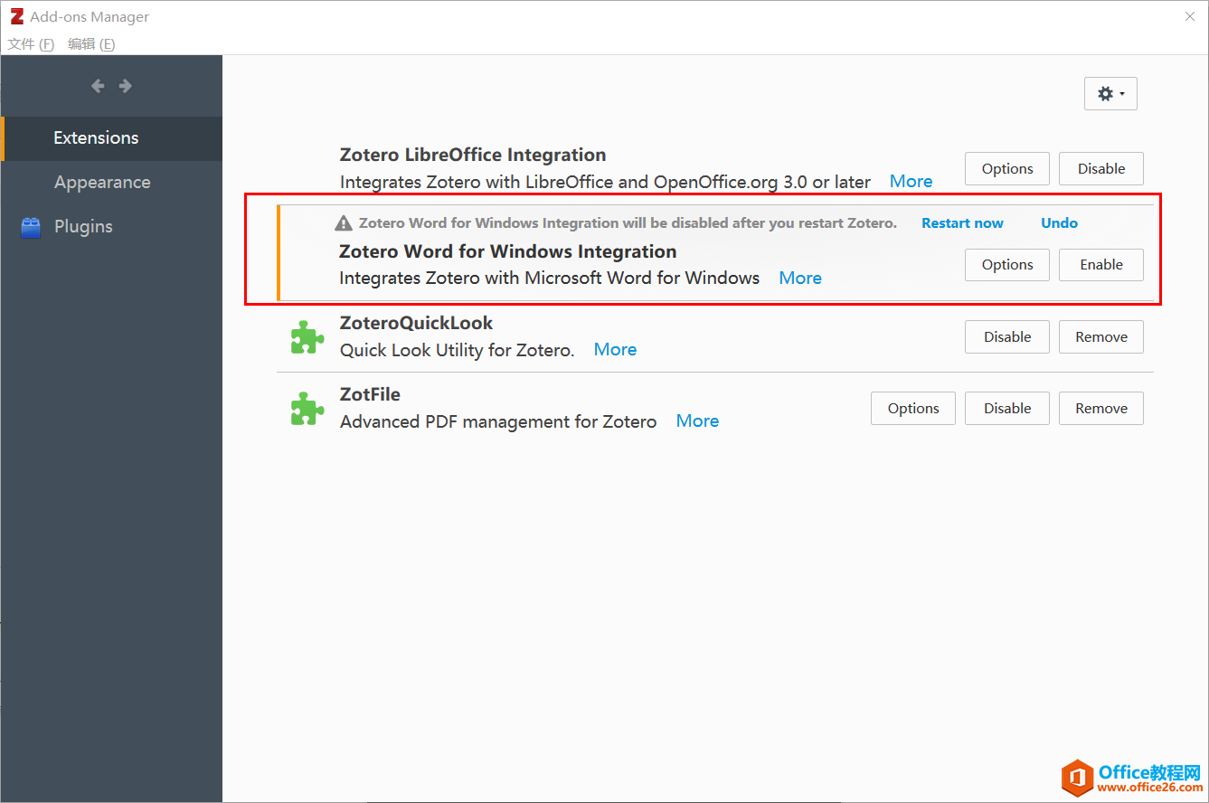The height and width of the screenshot is (803, 1209).
Task: Switch to the Appearance tab
Action: 112,183
